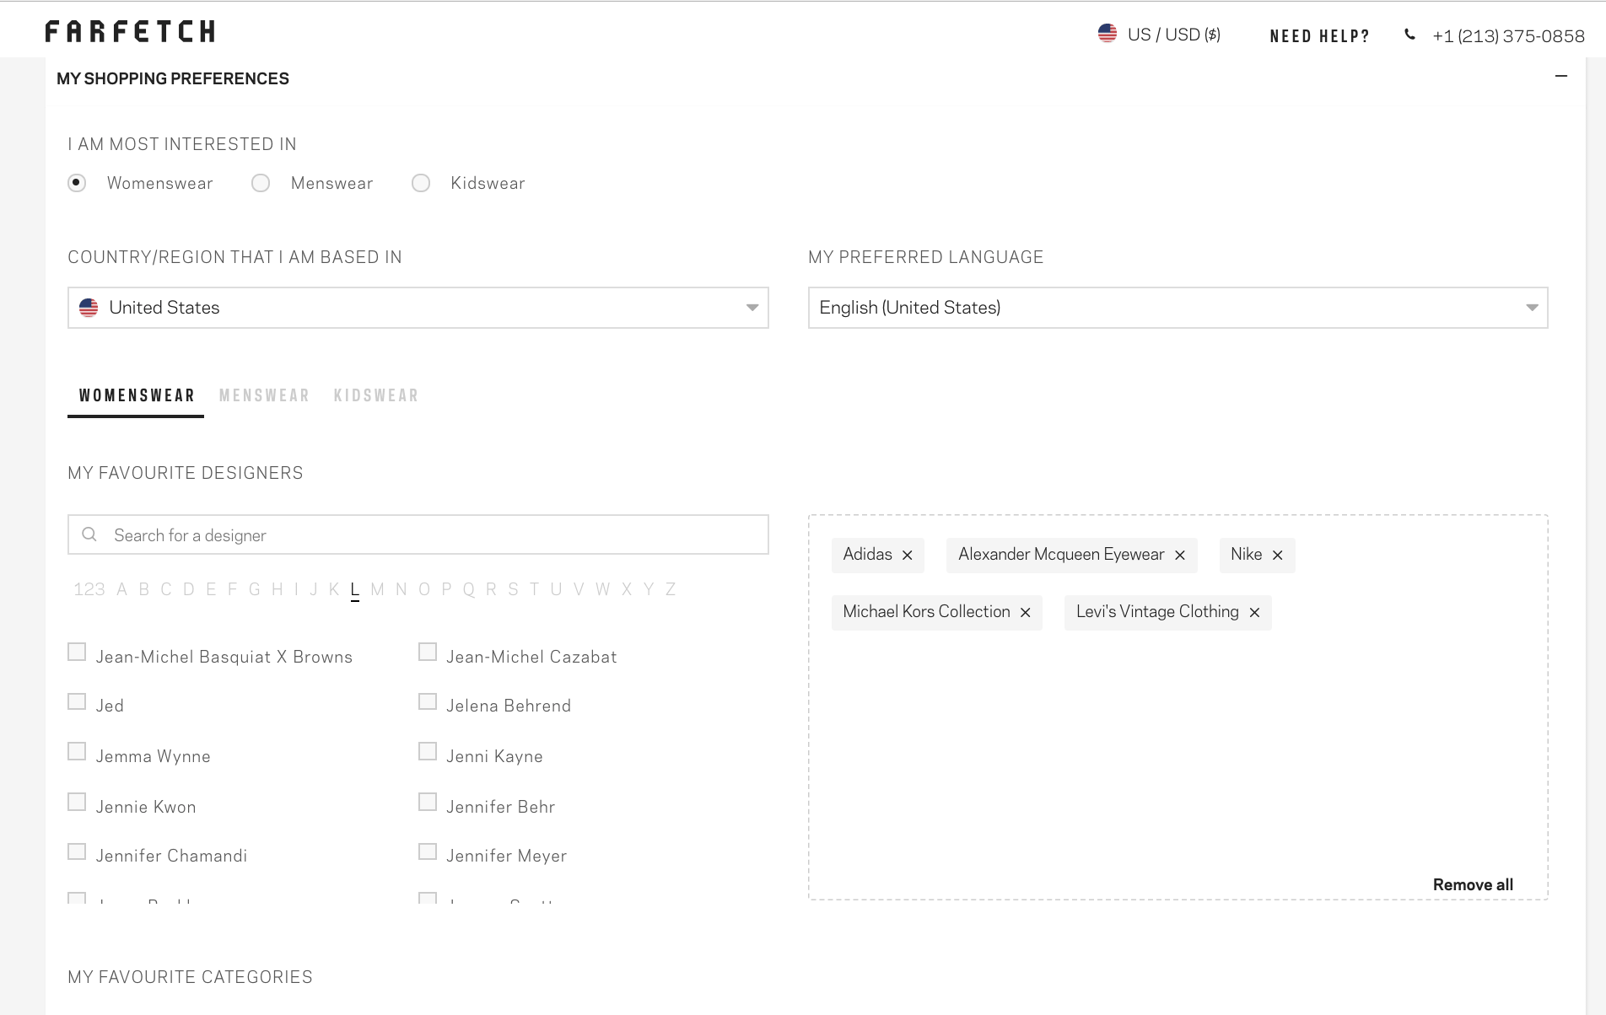
Task: Filter designers by letter D
Action: coord(189,589)
